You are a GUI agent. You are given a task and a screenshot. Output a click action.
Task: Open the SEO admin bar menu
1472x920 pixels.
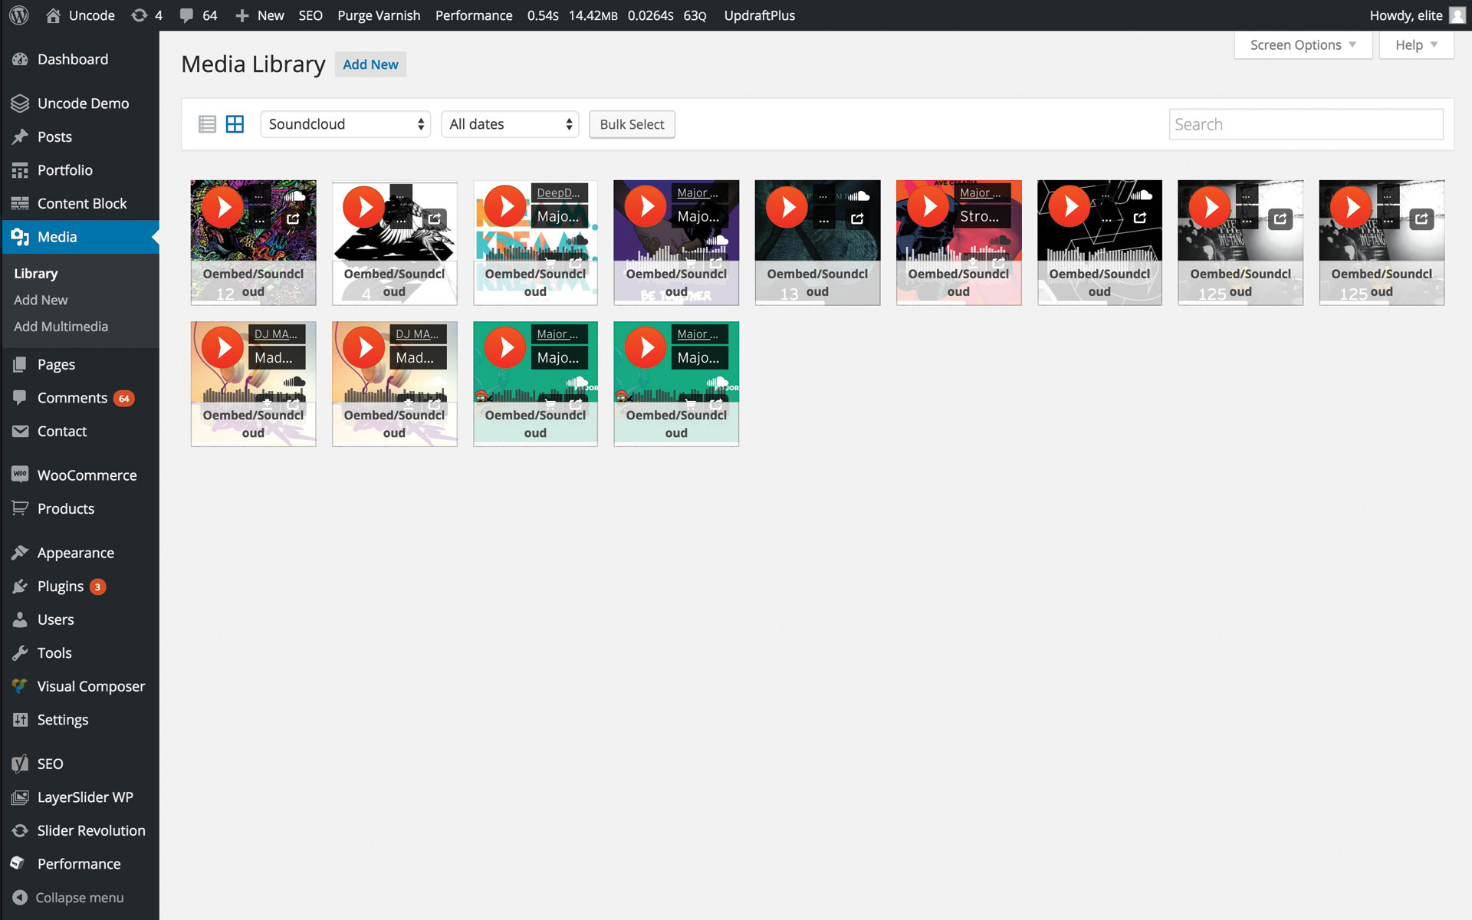point(310,15)
